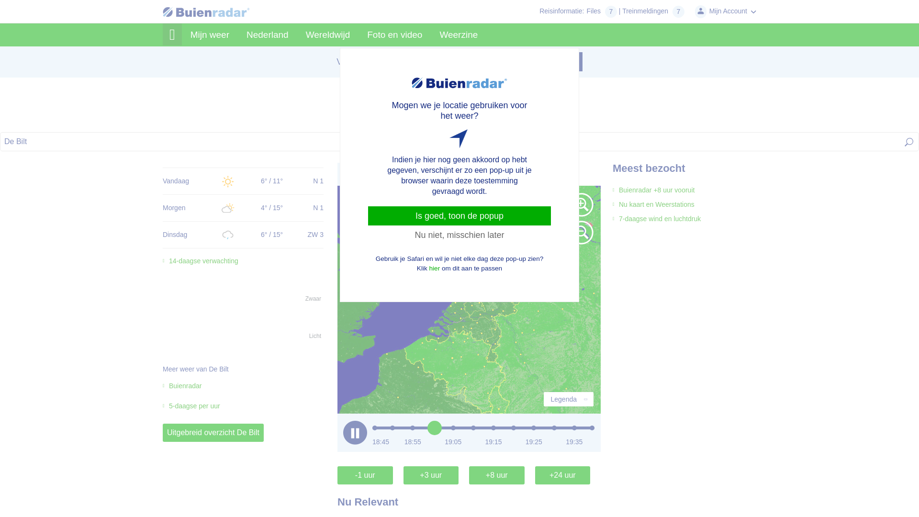The image size is (919, 517).
Task: Click Vandaag temperature 6° / 11°
Action: point(272,181)
